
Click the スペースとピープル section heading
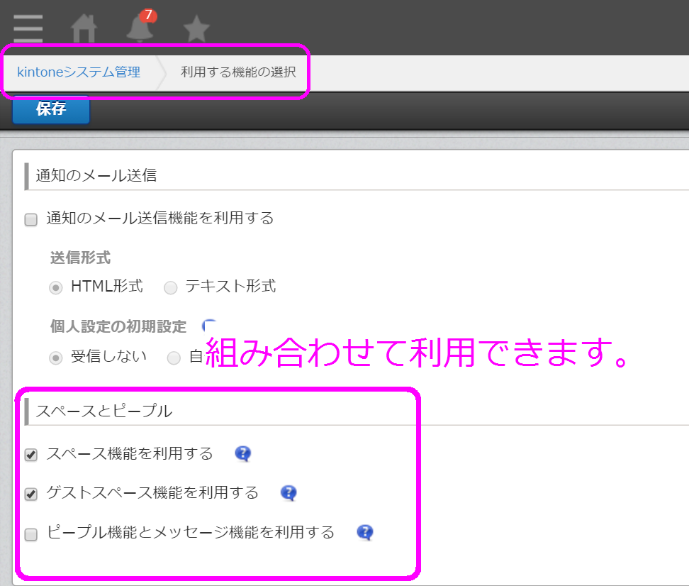pos(103,411)
